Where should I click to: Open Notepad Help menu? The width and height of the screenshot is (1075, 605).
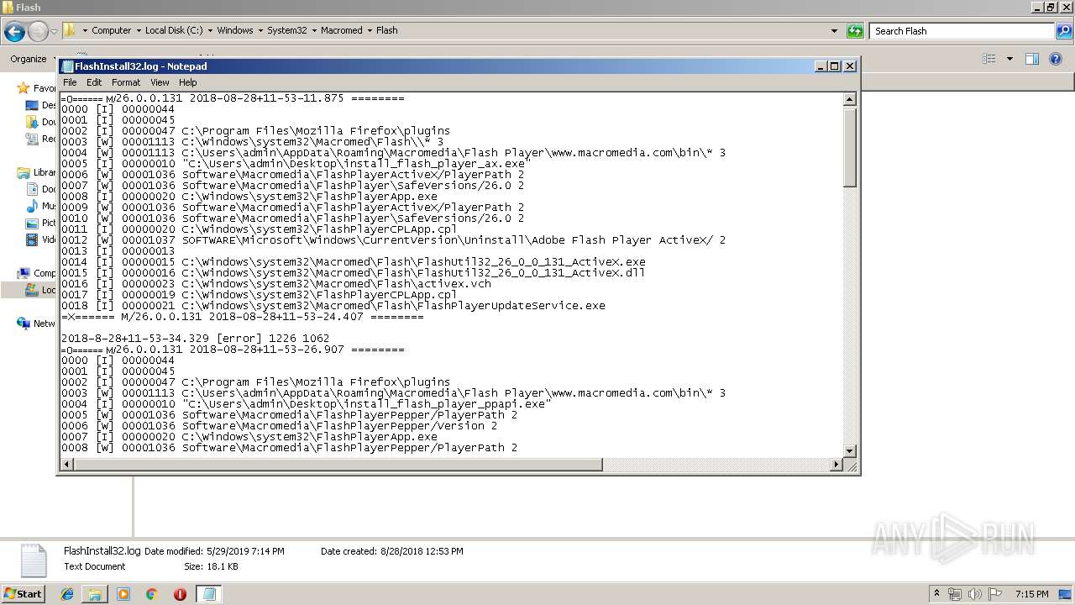pos(188,82)
